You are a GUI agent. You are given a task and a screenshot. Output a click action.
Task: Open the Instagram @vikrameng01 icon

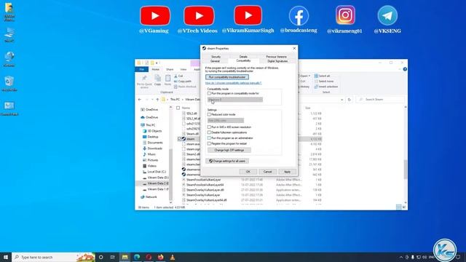[x=345, y=15]
